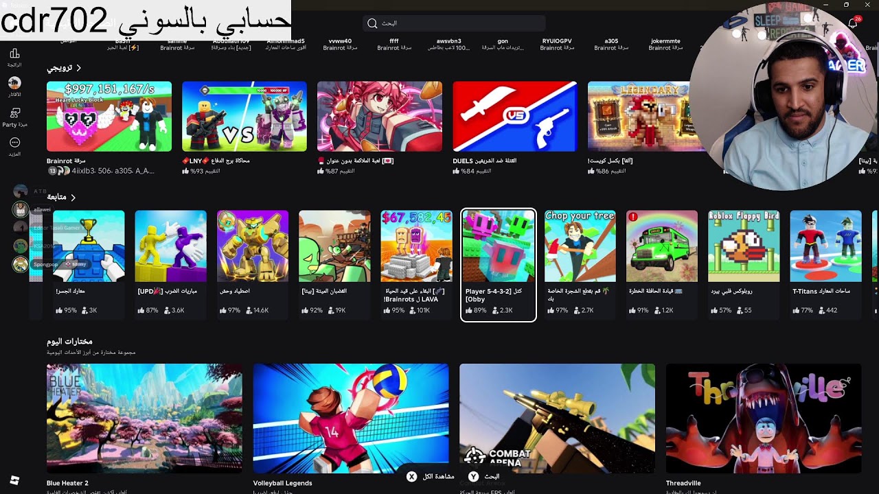Select friend entry 'ffff' in top row
Image resolution: width=879 pixels, height=494 pixels.
coord(394,45)
